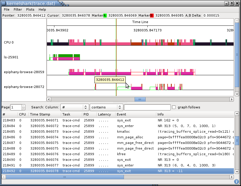Open the contains match-type dropdown

[x=106, y=107]
